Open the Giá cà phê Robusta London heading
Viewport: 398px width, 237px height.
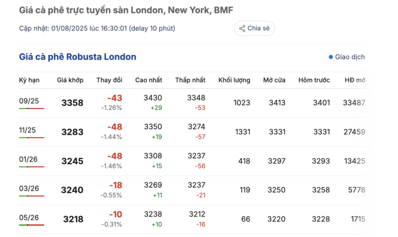coord(78,57)
